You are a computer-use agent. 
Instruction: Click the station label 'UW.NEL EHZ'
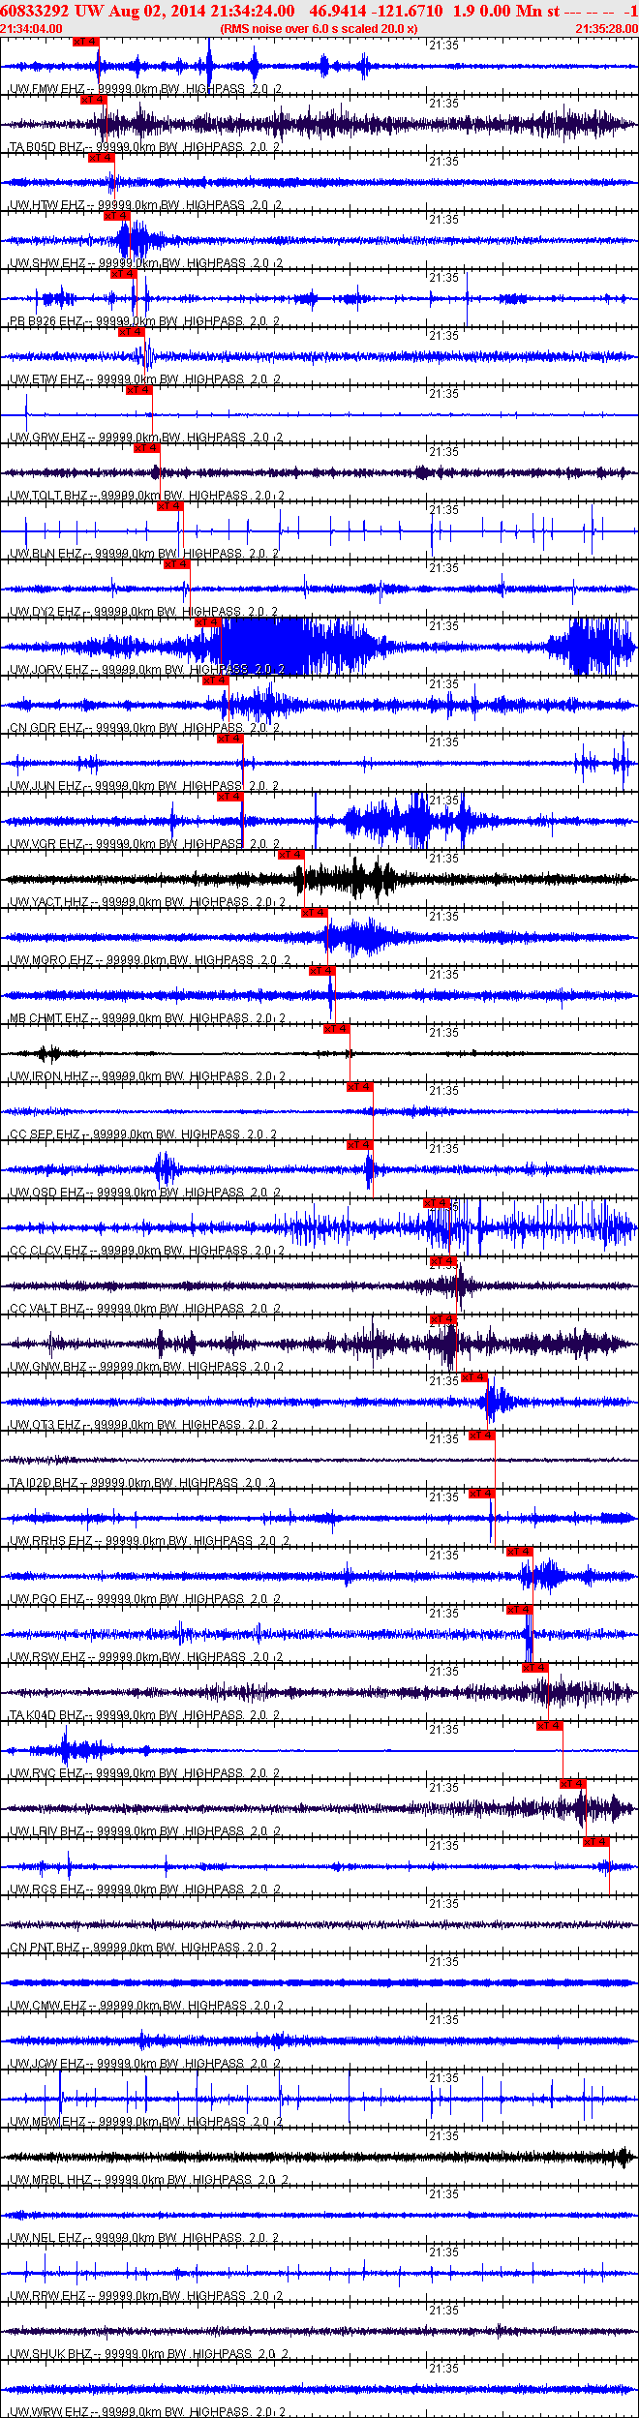tap(46, 2238)
